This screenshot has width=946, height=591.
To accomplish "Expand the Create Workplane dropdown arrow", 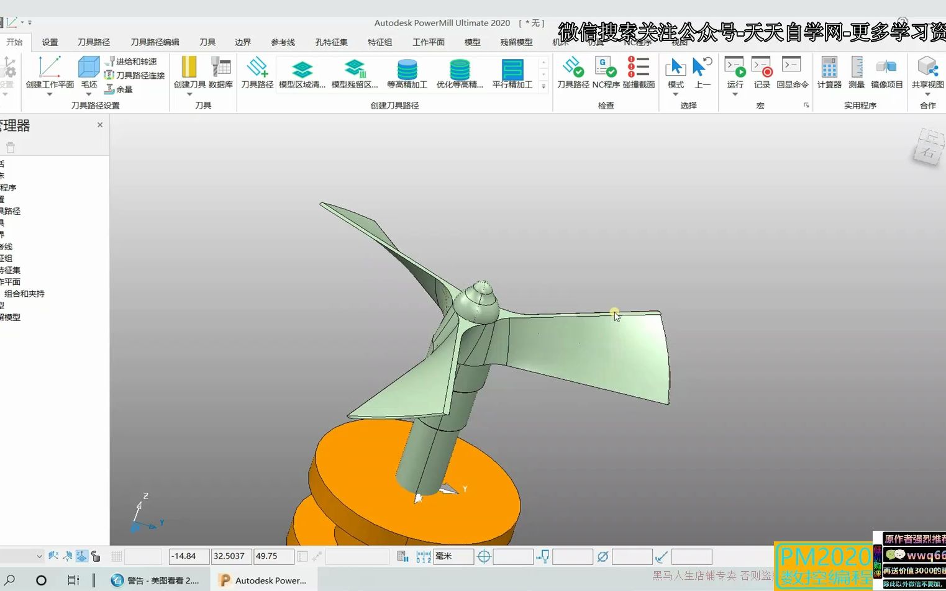I will 50,94.
